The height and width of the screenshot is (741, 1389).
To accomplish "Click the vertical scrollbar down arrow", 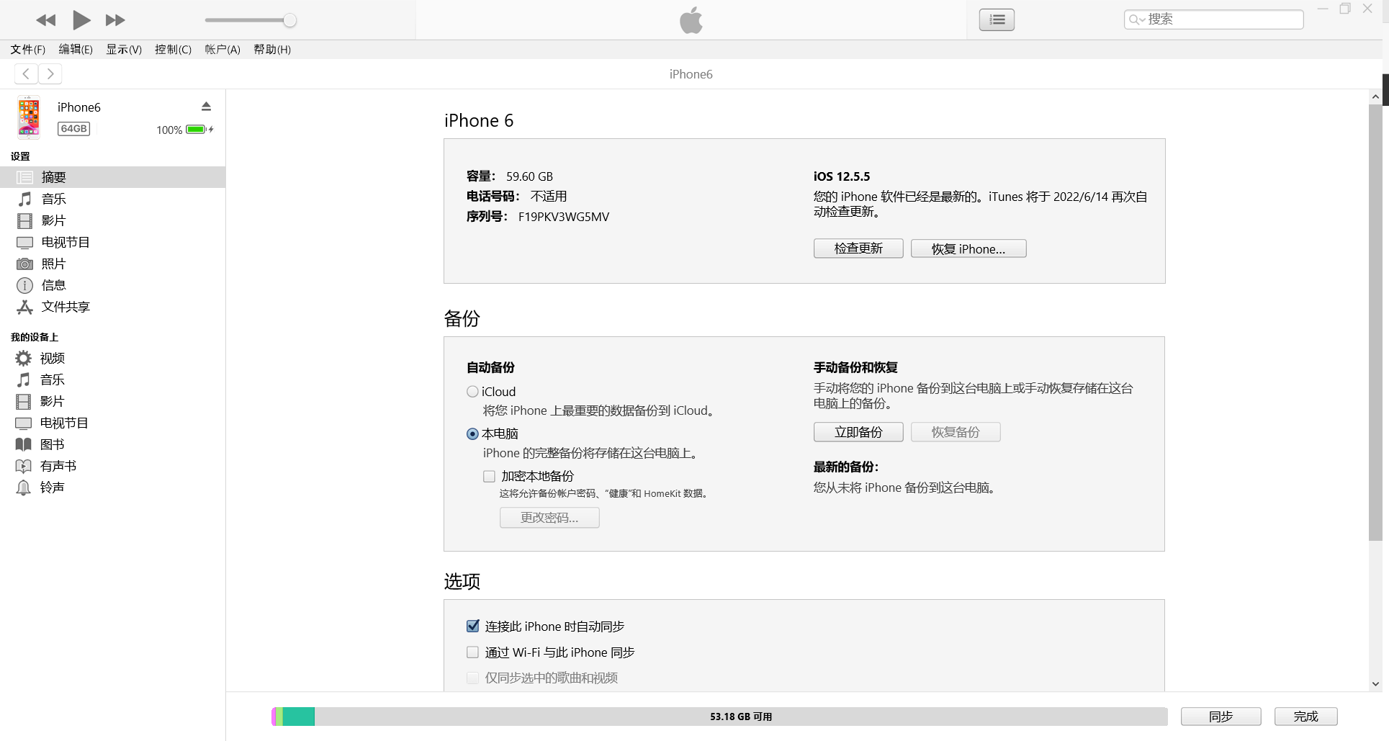I will (x=1375, y=684).
